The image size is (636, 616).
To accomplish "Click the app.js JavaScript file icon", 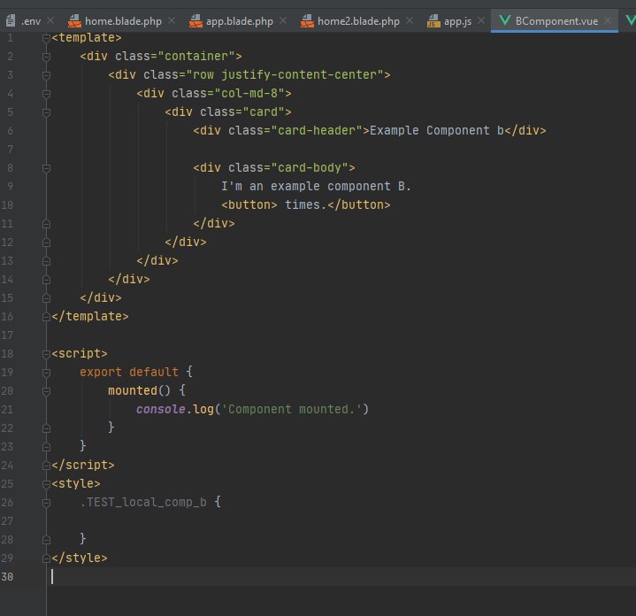I will coord(433,21).
